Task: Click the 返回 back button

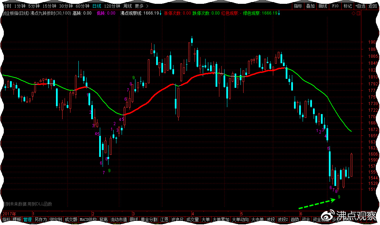Action: (x=373, y=6)
